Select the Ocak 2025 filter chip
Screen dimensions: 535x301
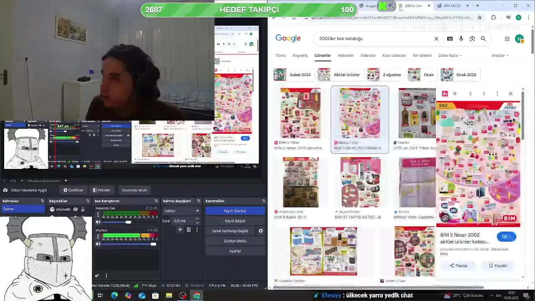click(x=459, y=75)
